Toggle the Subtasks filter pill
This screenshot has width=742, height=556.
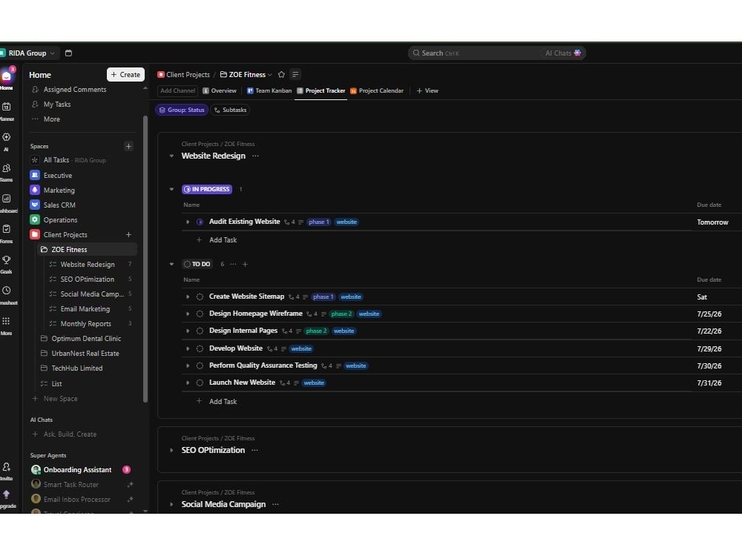[231, 110]
